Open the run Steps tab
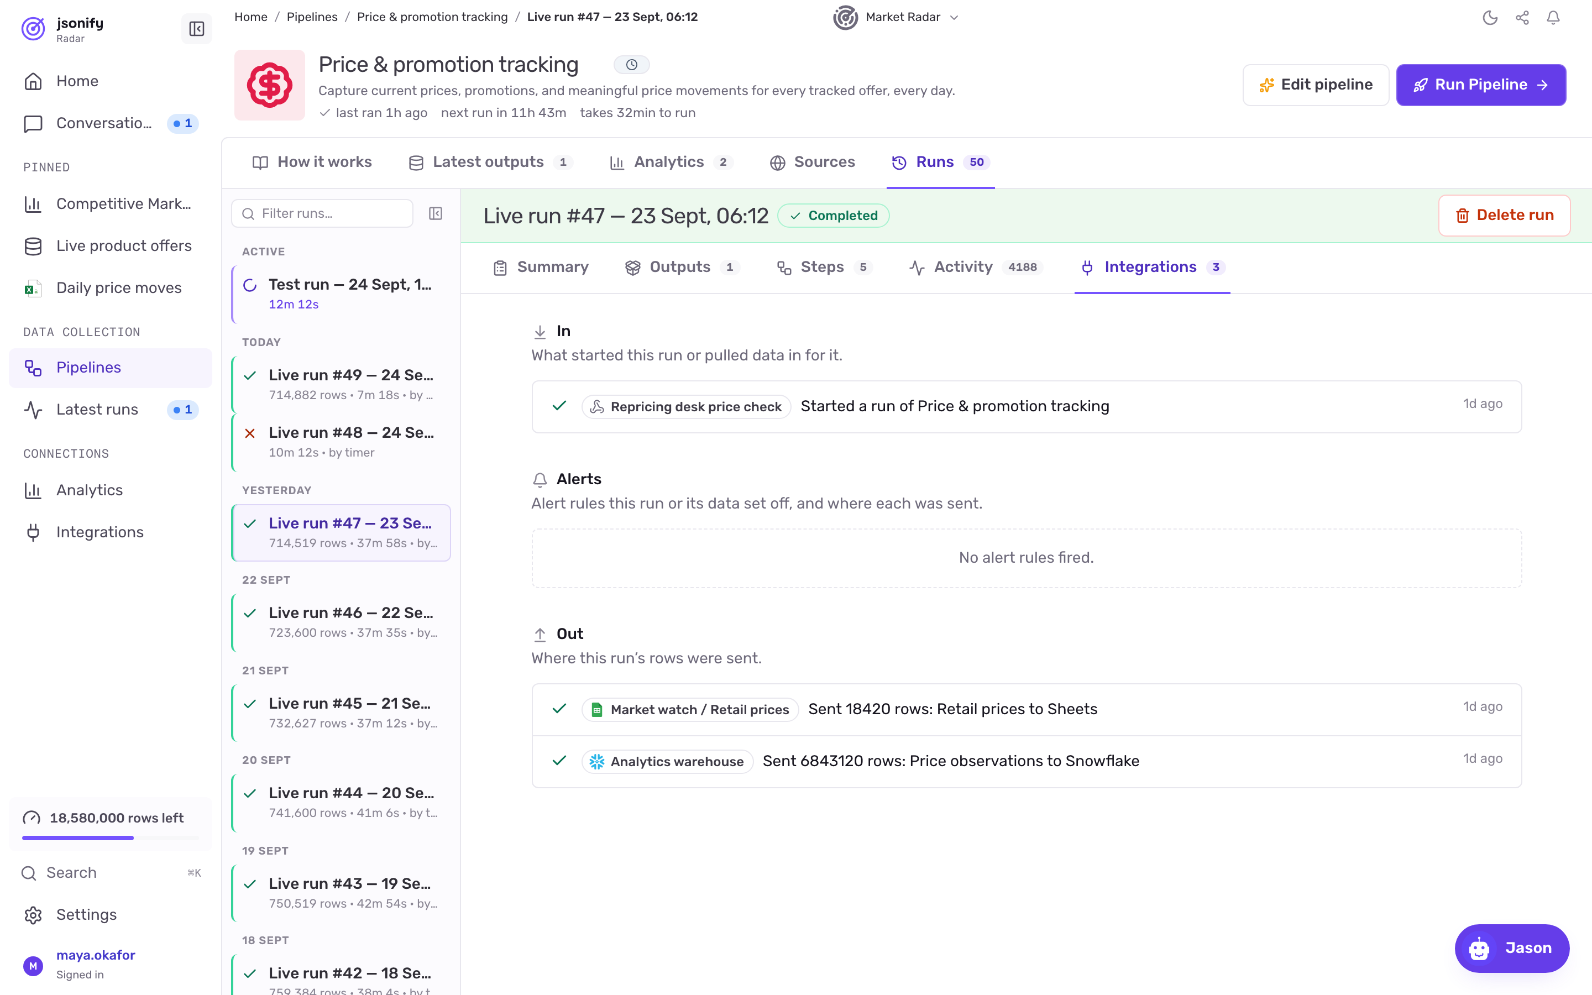Image resolution: width=1592 pixels, height=995 pixels. point(824,267)
